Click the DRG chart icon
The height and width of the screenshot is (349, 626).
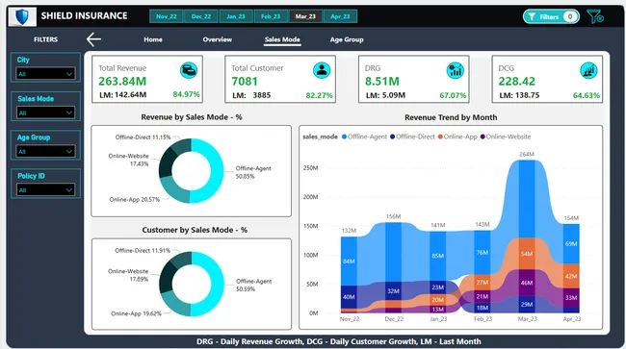456,70
